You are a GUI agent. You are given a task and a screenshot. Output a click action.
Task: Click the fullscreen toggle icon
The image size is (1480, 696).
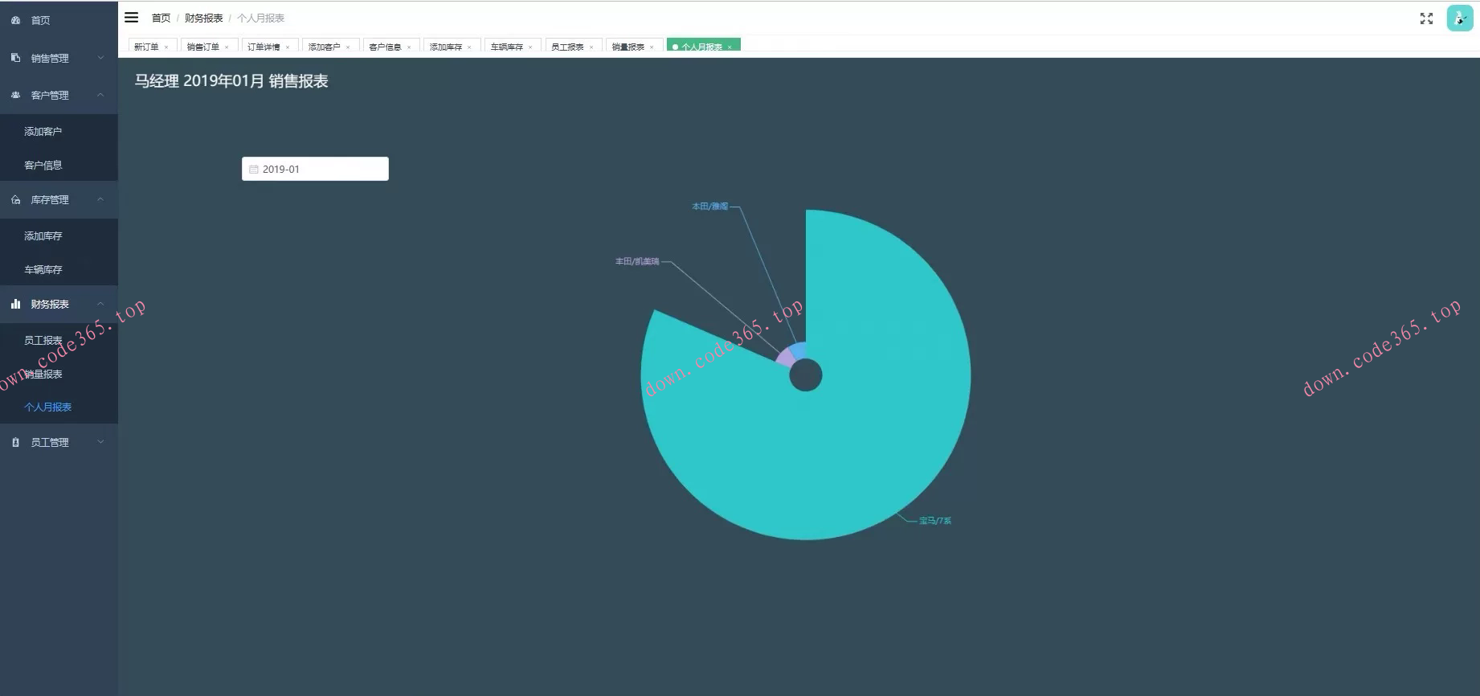1426,18
